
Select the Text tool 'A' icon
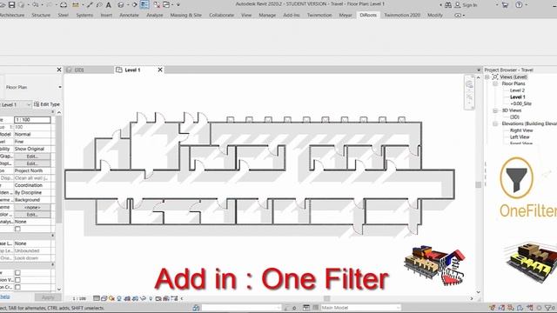coord(108,5)
